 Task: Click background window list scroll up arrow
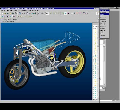click(x=104, y=46)
